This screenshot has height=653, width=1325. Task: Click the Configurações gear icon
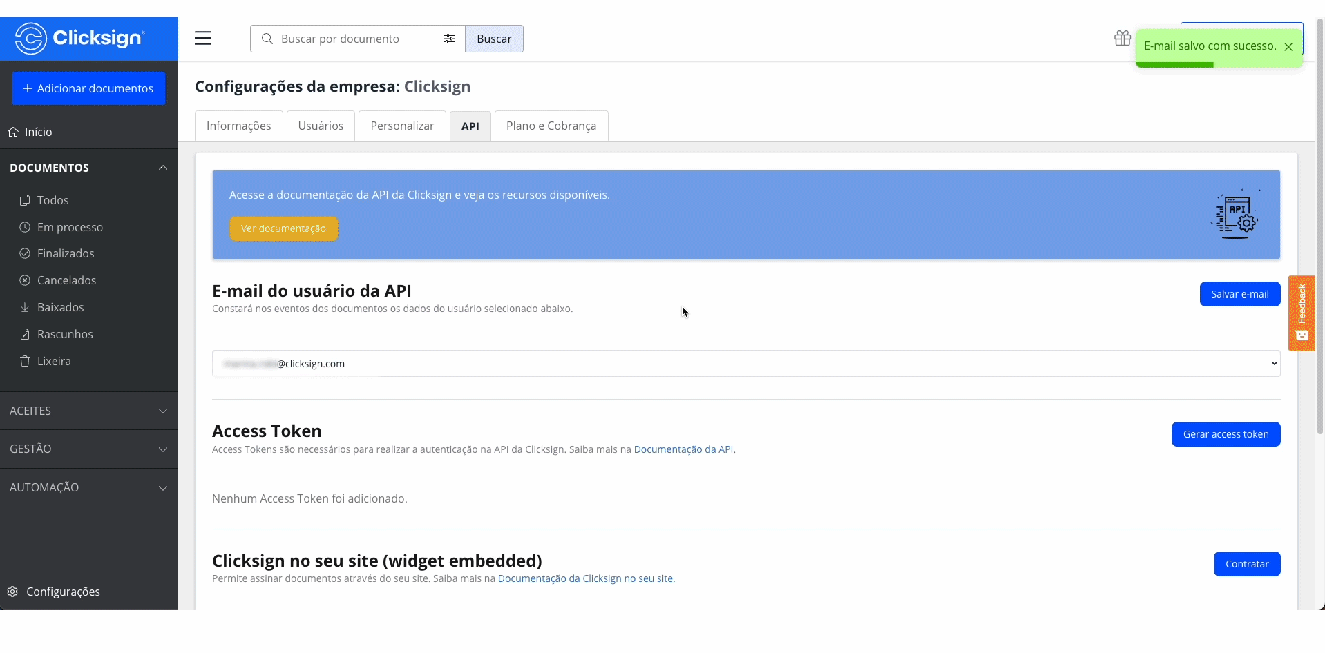coord(12,592)
